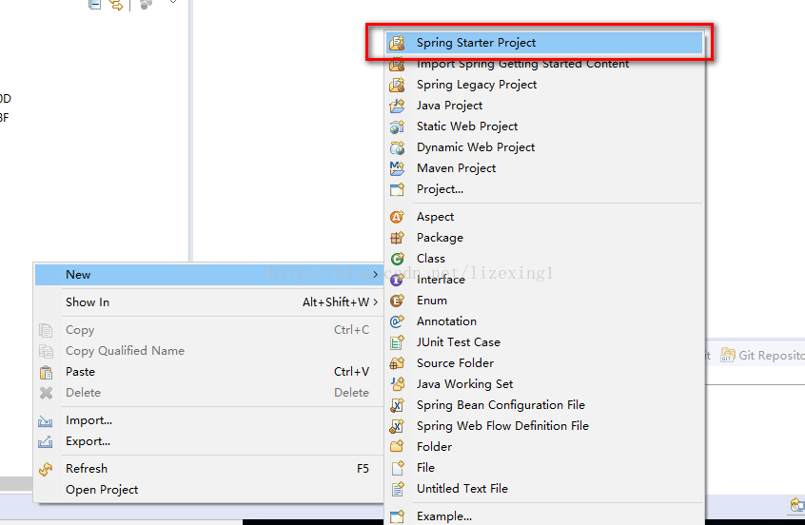Click the generic Project... icon

click(397, 189)
